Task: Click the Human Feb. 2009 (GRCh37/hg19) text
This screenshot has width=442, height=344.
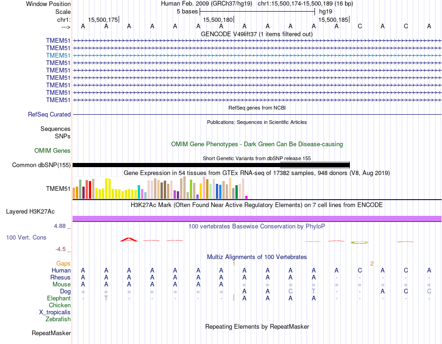Action: coord(208,4)
